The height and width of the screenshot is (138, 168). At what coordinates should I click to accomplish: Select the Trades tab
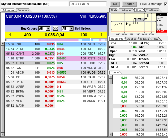[115, 73]
